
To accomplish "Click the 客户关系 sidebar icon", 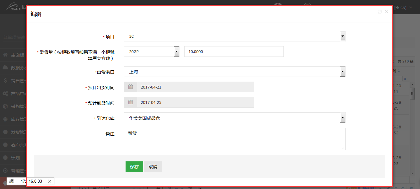I will click(x=5, y=145).
